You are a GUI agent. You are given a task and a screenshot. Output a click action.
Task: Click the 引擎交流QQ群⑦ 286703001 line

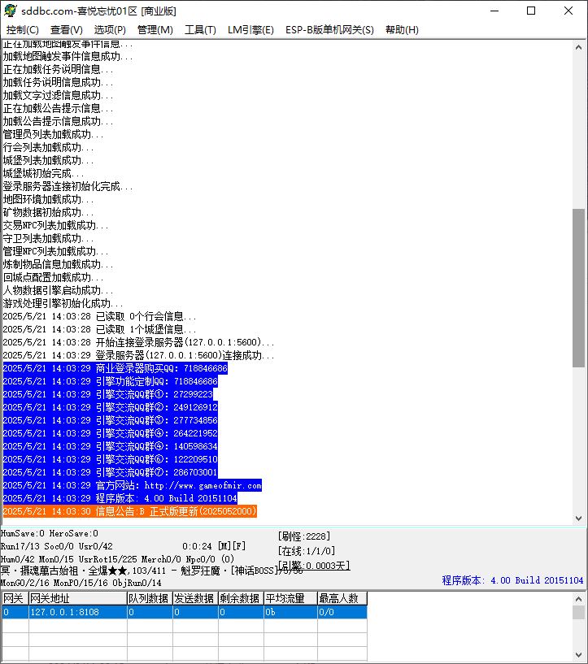pos(110,472)
